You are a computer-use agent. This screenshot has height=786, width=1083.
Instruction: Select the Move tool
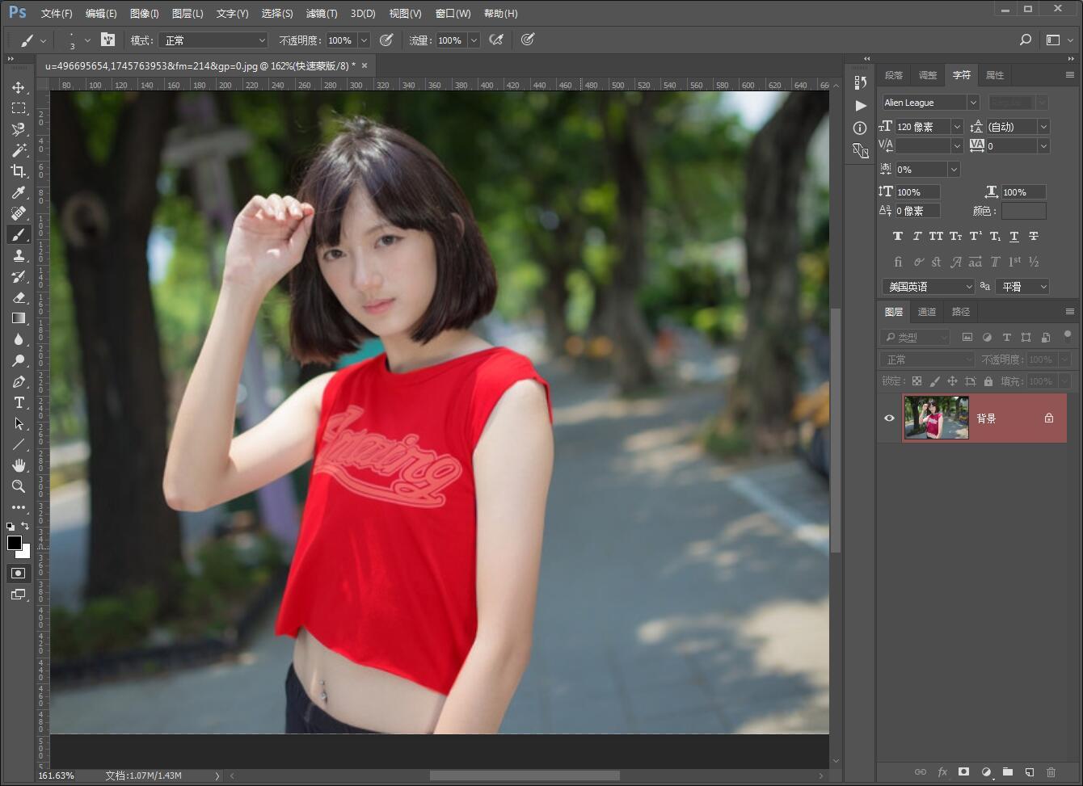coord(18,89)
